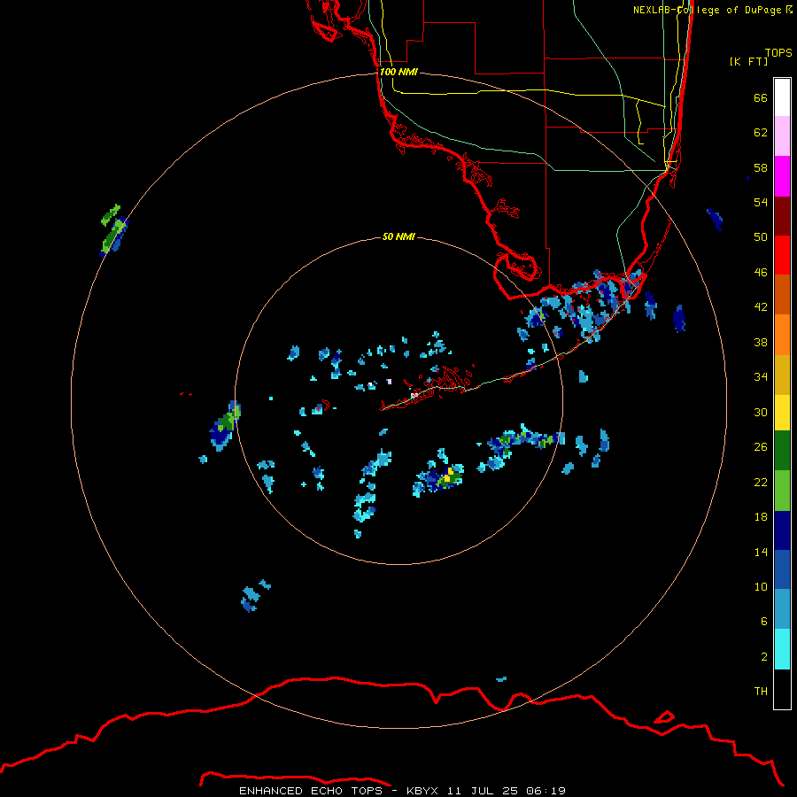This screenshot has width=797, height=797.
Task: Select the black TH legend swatch
Action: click(x=782, y=689)
